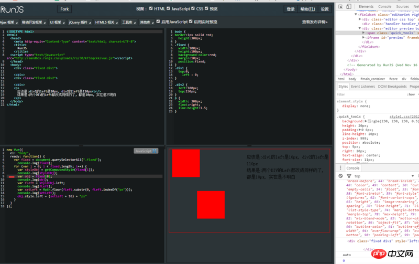
Task: Clear console with the ban icon
Action: click(340, 176)
